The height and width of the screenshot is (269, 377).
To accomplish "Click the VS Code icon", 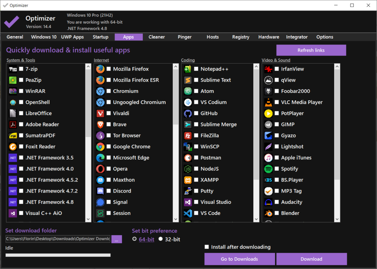I will coord(188,213).
